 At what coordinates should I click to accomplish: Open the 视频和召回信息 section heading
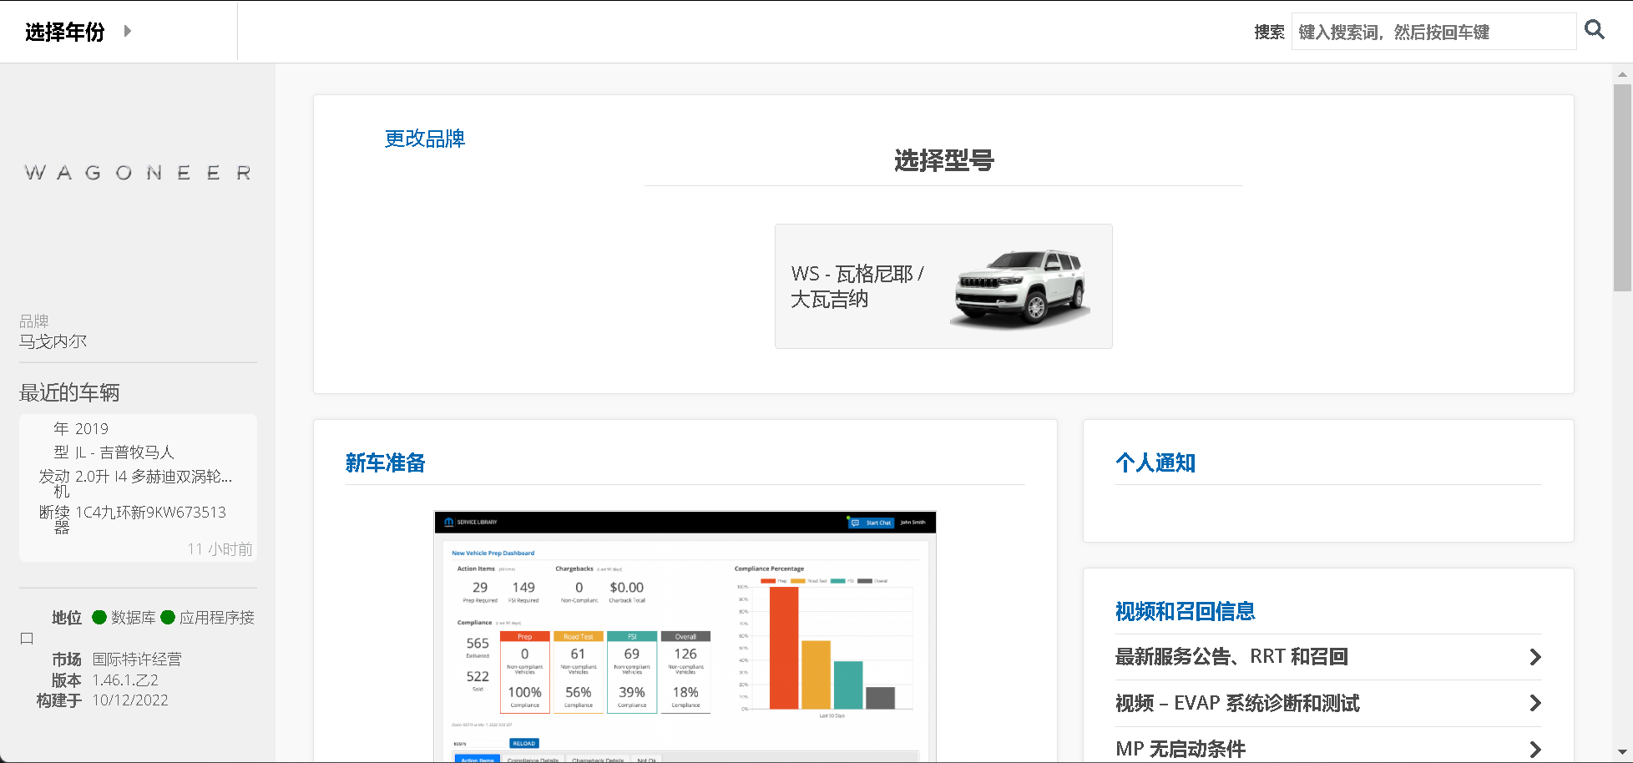tap(1185, 611)
